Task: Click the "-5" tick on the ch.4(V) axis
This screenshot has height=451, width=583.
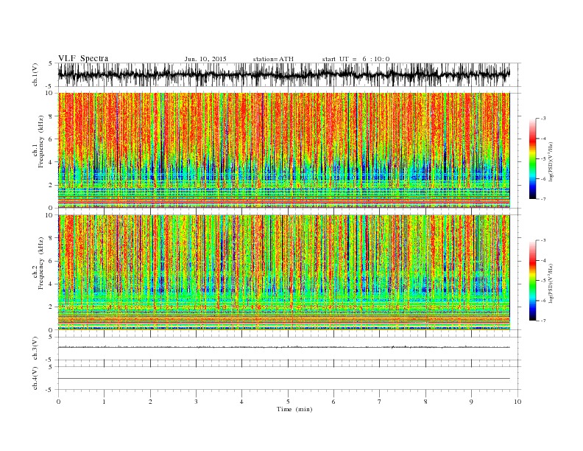Action: (x=50, y=390)
